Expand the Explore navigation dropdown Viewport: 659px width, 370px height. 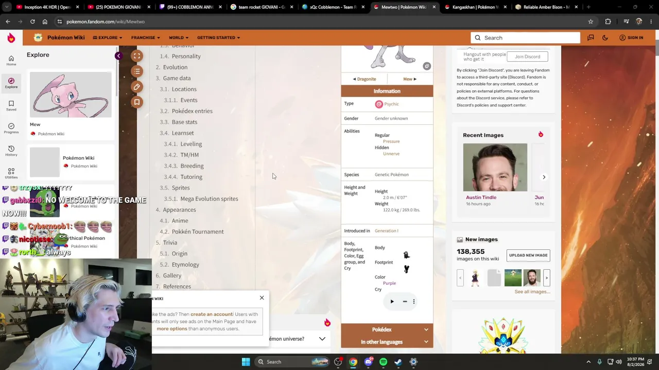pyautogui.click(x=108, y=38)
